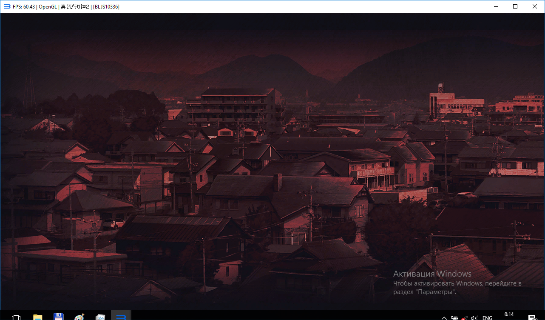Image resolution: width=545 pixels, height=320 pixels.
Task: Open the Action Center notifications panel
Action: coord(531,317)
